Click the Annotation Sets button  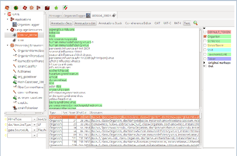[61, 23]
